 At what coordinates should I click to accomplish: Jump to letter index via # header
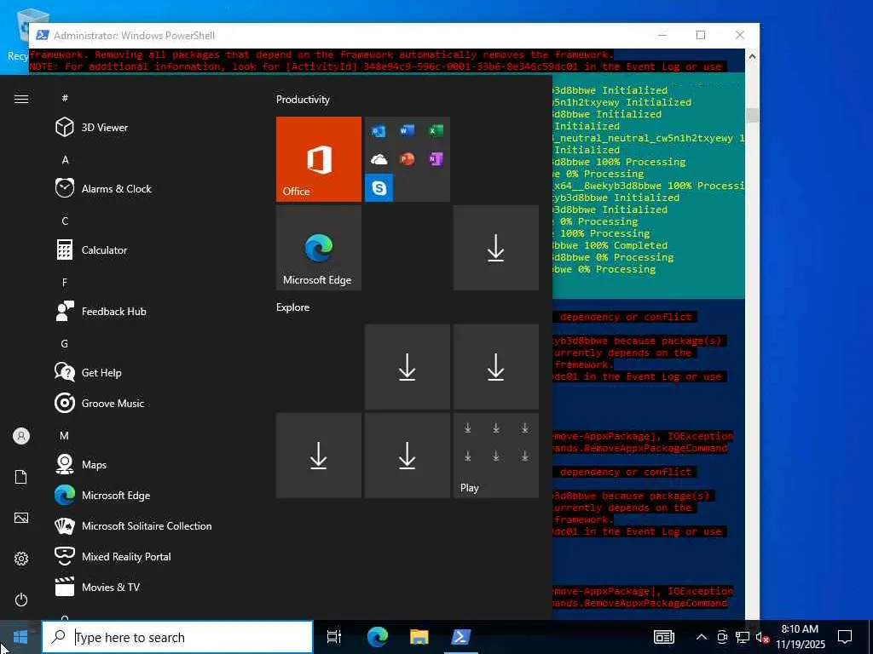65,98
